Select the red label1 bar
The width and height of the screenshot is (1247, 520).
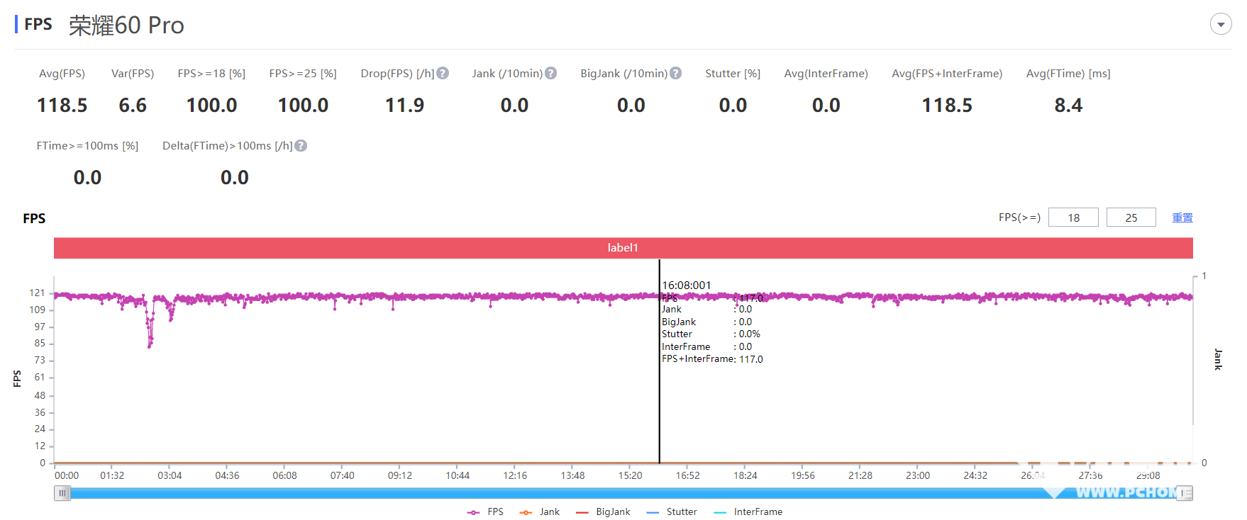pyautogui.click(x=623, y=247)
